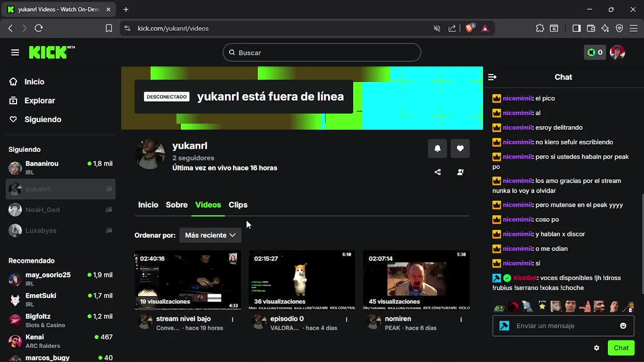
Task: Open options menu for 'stream nivel bajo'
Action: tap(232, 319)
